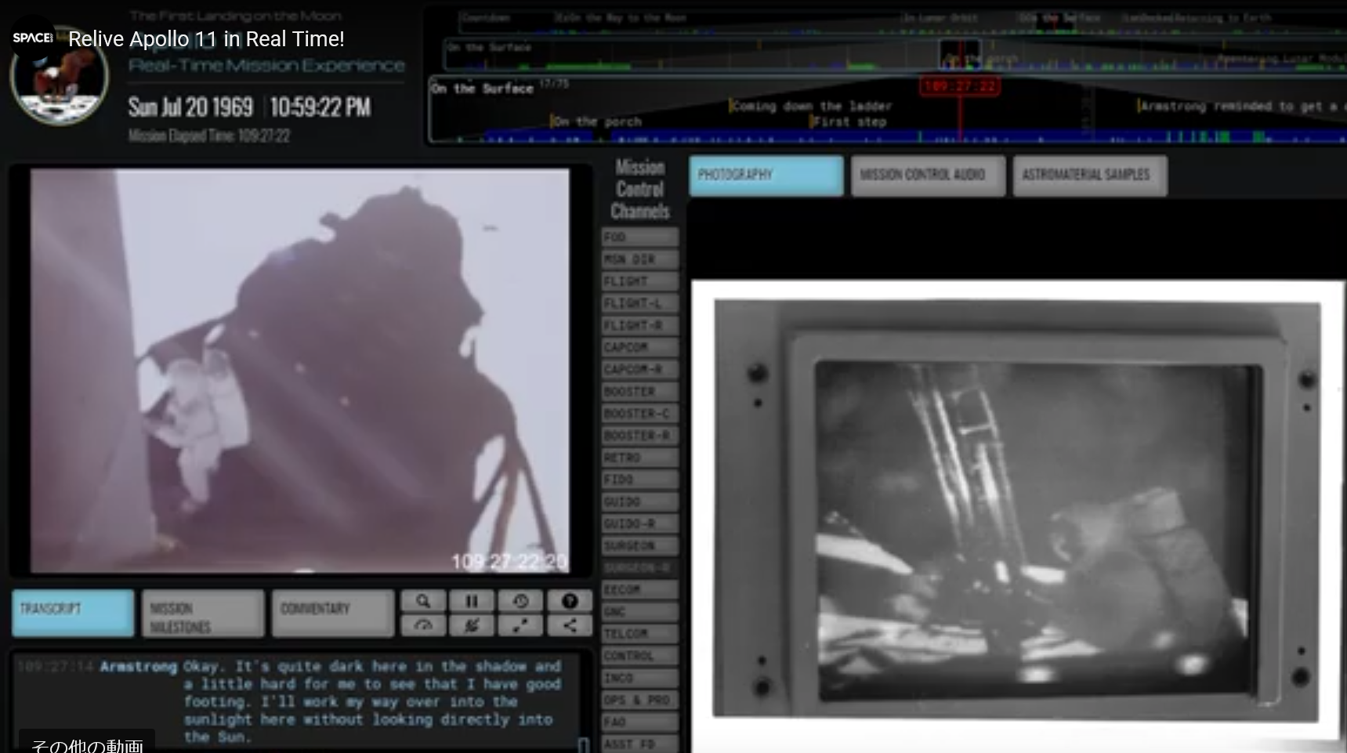
Task: Choose the SURGEON channel
Action: 639,545
